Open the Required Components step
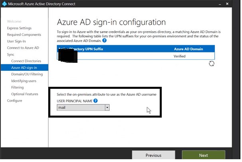 [x=24, y=35]
